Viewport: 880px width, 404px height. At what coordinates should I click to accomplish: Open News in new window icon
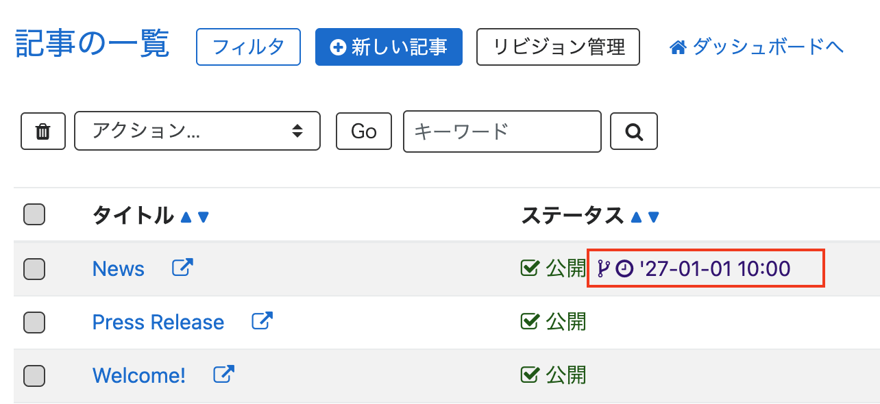coord(182,268)
